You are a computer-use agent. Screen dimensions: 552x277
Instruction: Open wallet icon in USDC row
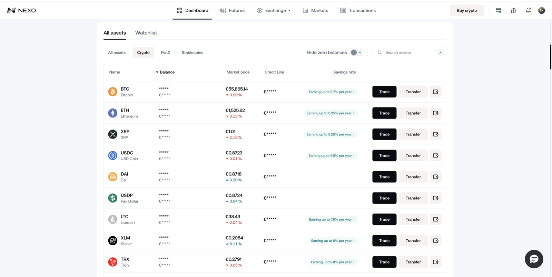click(x=436, y=155)
